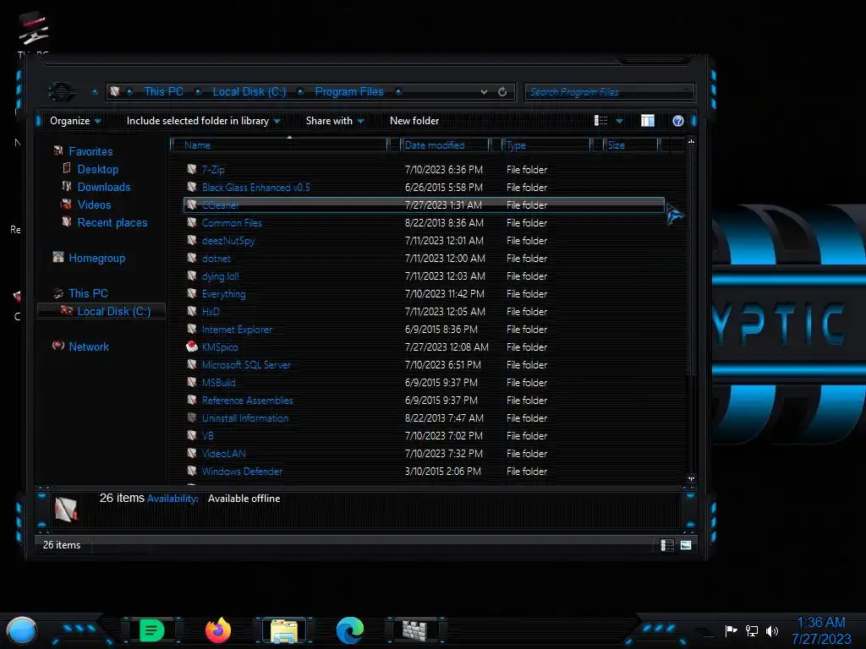
Task: Open the green notes app in taskbar
Action: click(x=152, y=630)
